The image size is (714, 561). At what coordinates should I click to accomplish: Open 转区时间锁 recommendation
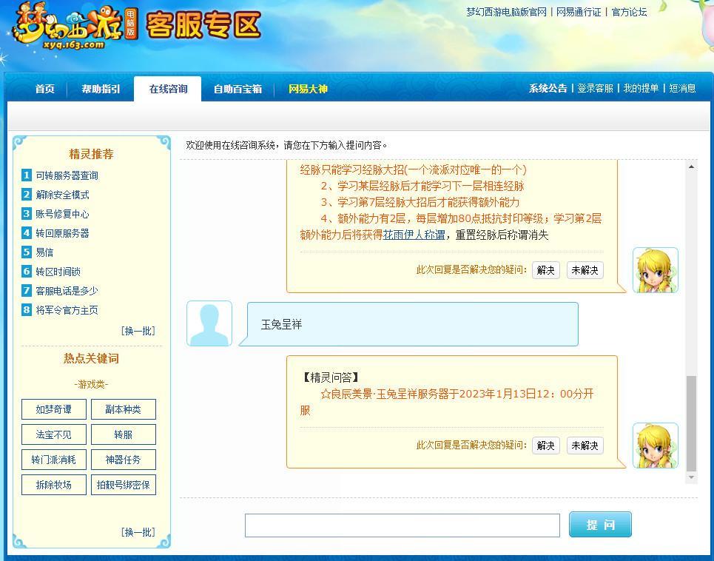tap(58, 272)
